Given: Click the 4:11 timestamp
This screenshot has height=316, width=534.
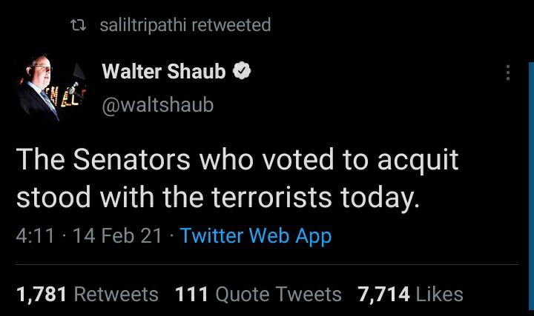Looking at the screenshot, I should (35, 236).
